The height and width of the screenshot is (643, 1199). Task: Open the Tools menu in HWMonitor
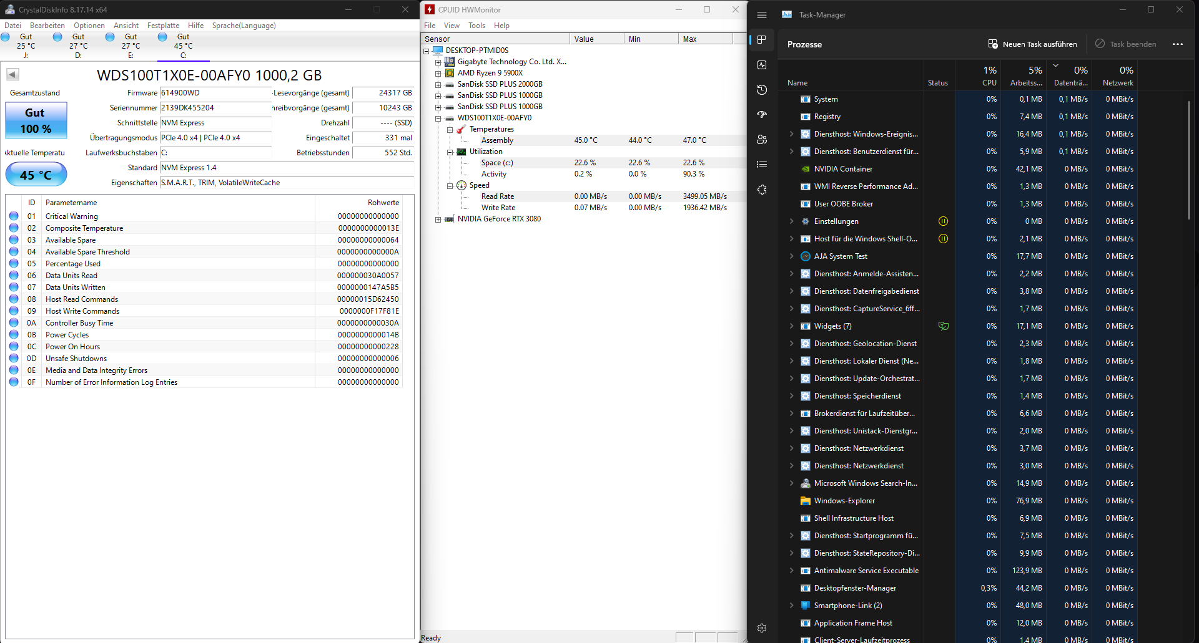pos(476,26)
